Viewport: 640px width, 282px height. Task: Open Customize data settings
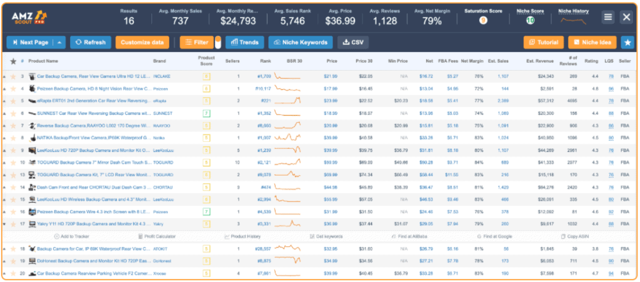tap(142, 43)
